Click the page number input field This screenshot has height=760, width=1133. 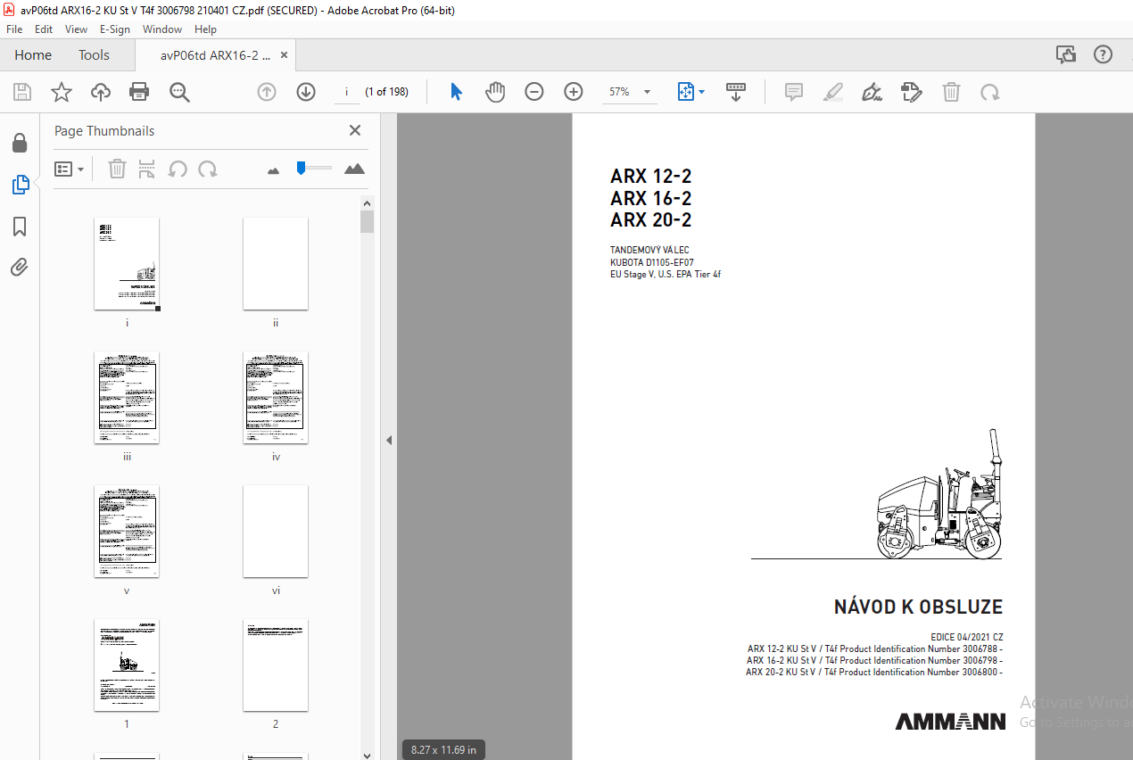346,92
